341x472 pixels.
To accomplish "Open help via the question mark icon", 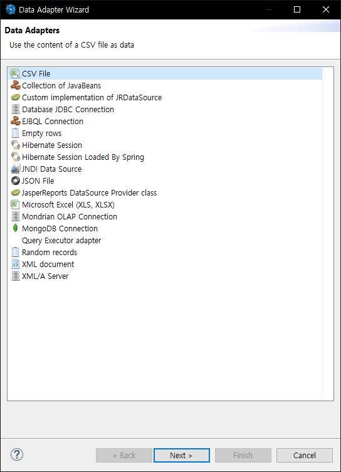I will coord(17,454).
